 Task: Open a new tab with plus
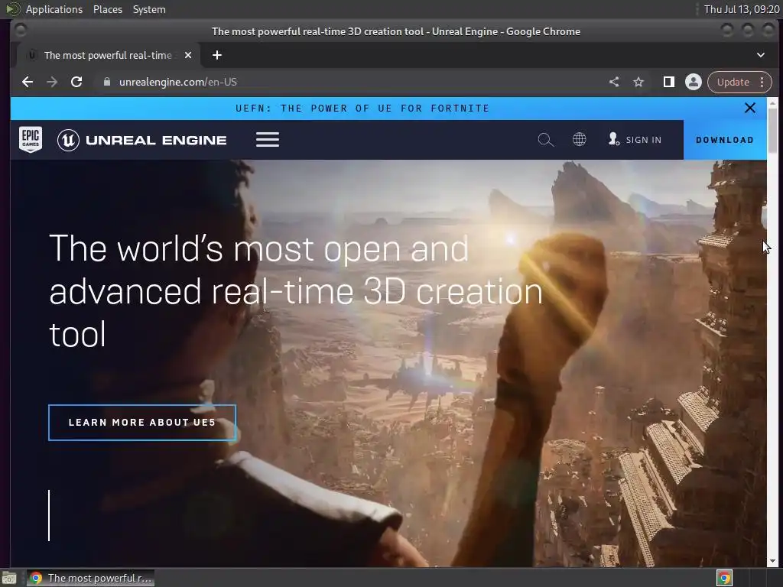[216, 55]
